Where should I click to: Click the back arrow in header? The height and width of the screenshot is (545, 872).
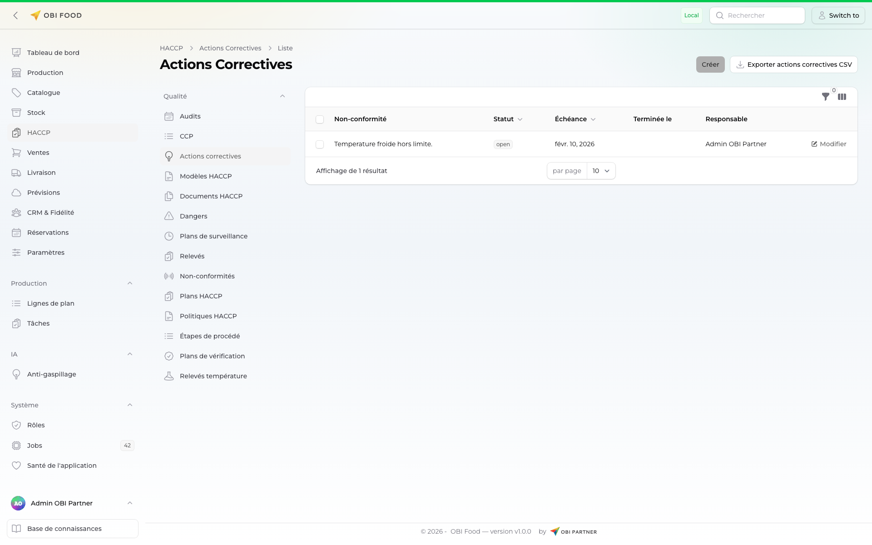tap(16, 15)
